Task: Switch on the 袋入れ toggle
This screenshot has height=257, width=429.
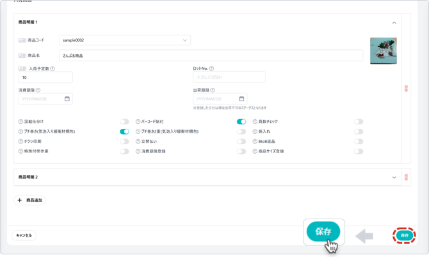Action: pyautogui.click(x=359, y=131)
